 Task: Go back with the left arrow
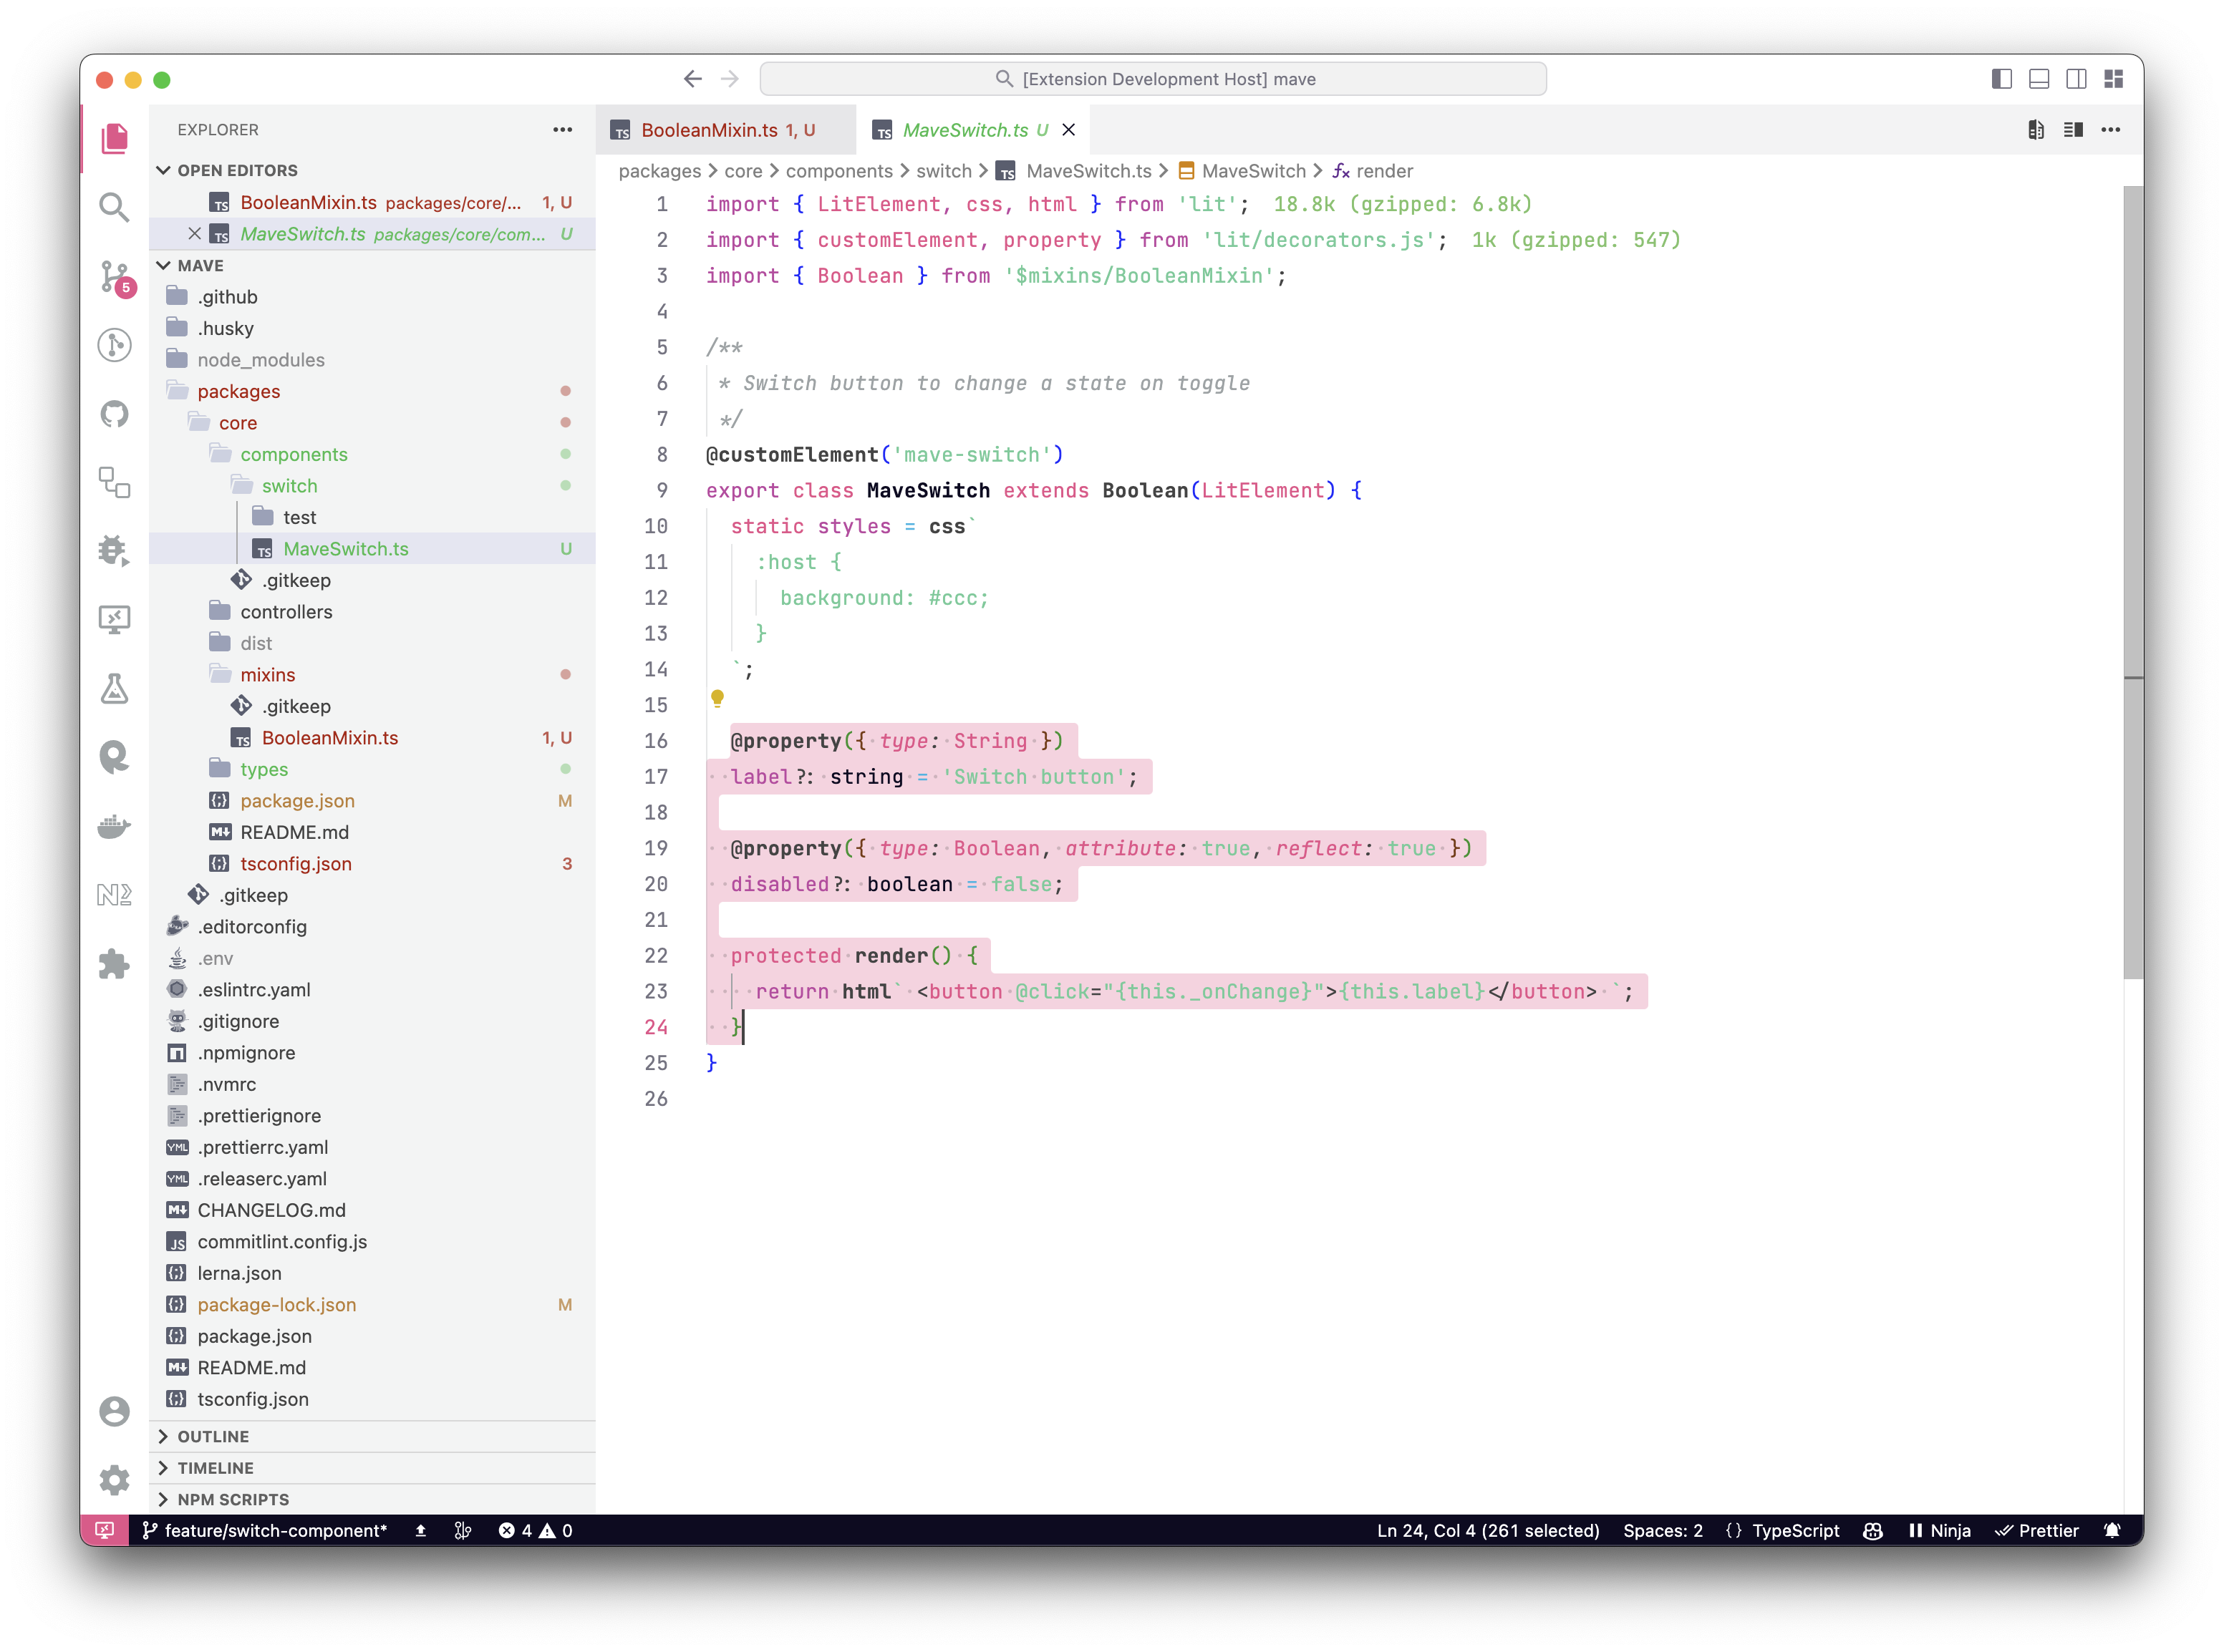click(692, 79)
